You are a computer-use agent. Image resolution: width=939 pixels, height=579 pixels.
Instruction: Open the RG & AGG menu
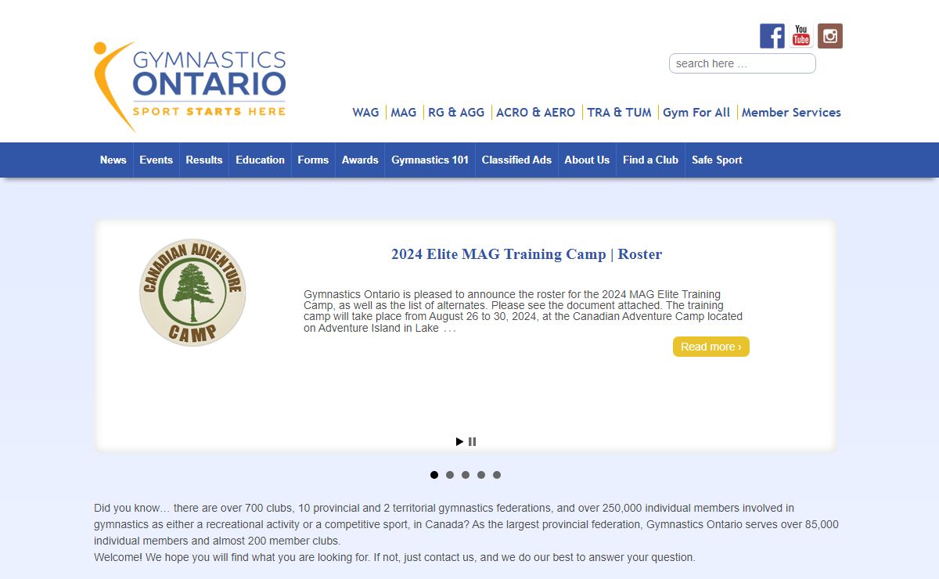(456, 113)
